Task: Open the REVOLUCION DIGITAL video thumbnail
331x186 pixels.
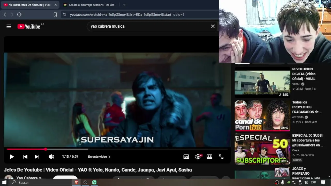Action: (262, 82)
